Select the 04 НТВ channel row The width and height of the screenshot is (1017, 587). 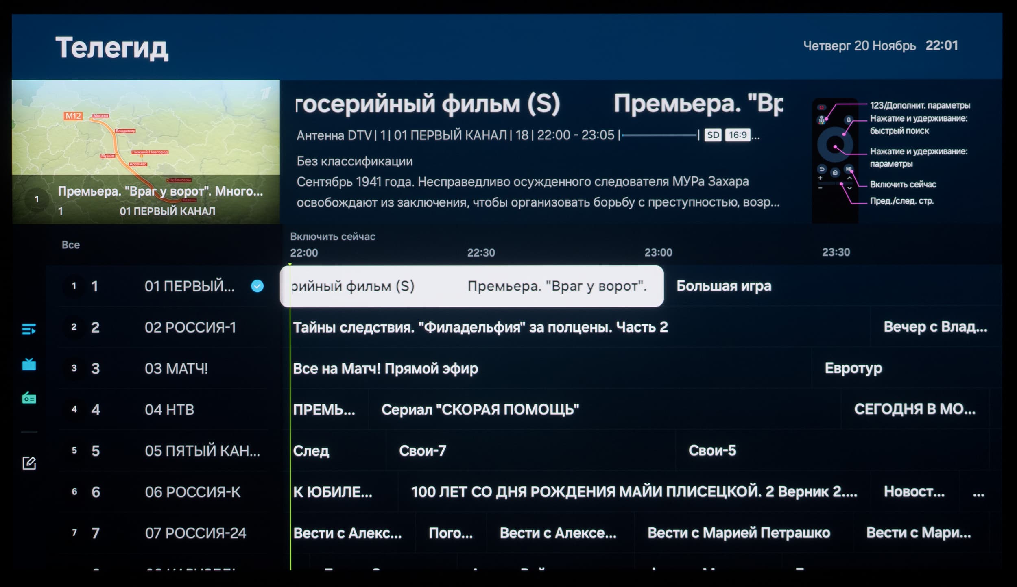169,409
